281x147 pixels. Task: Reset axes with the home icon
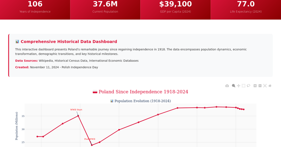(x=270, y=86)
